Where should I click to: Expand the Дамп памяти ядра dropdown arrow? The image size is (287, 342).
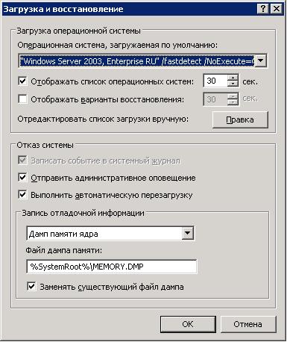187,233
